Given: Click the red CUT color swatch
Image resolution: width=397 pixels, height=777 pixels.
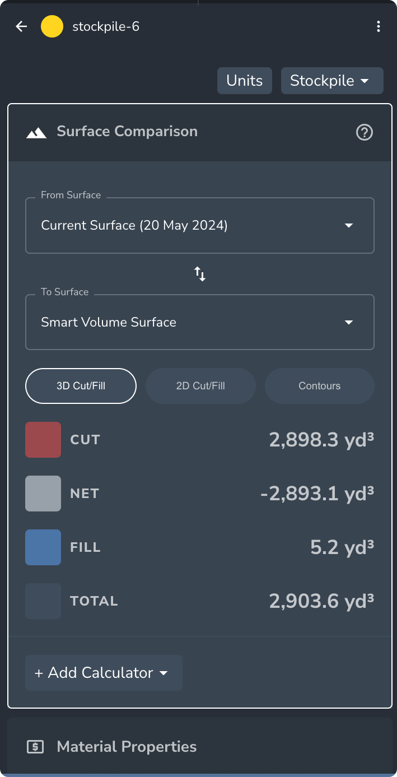Looking at the screenshot, I should (x=43, y=440).
